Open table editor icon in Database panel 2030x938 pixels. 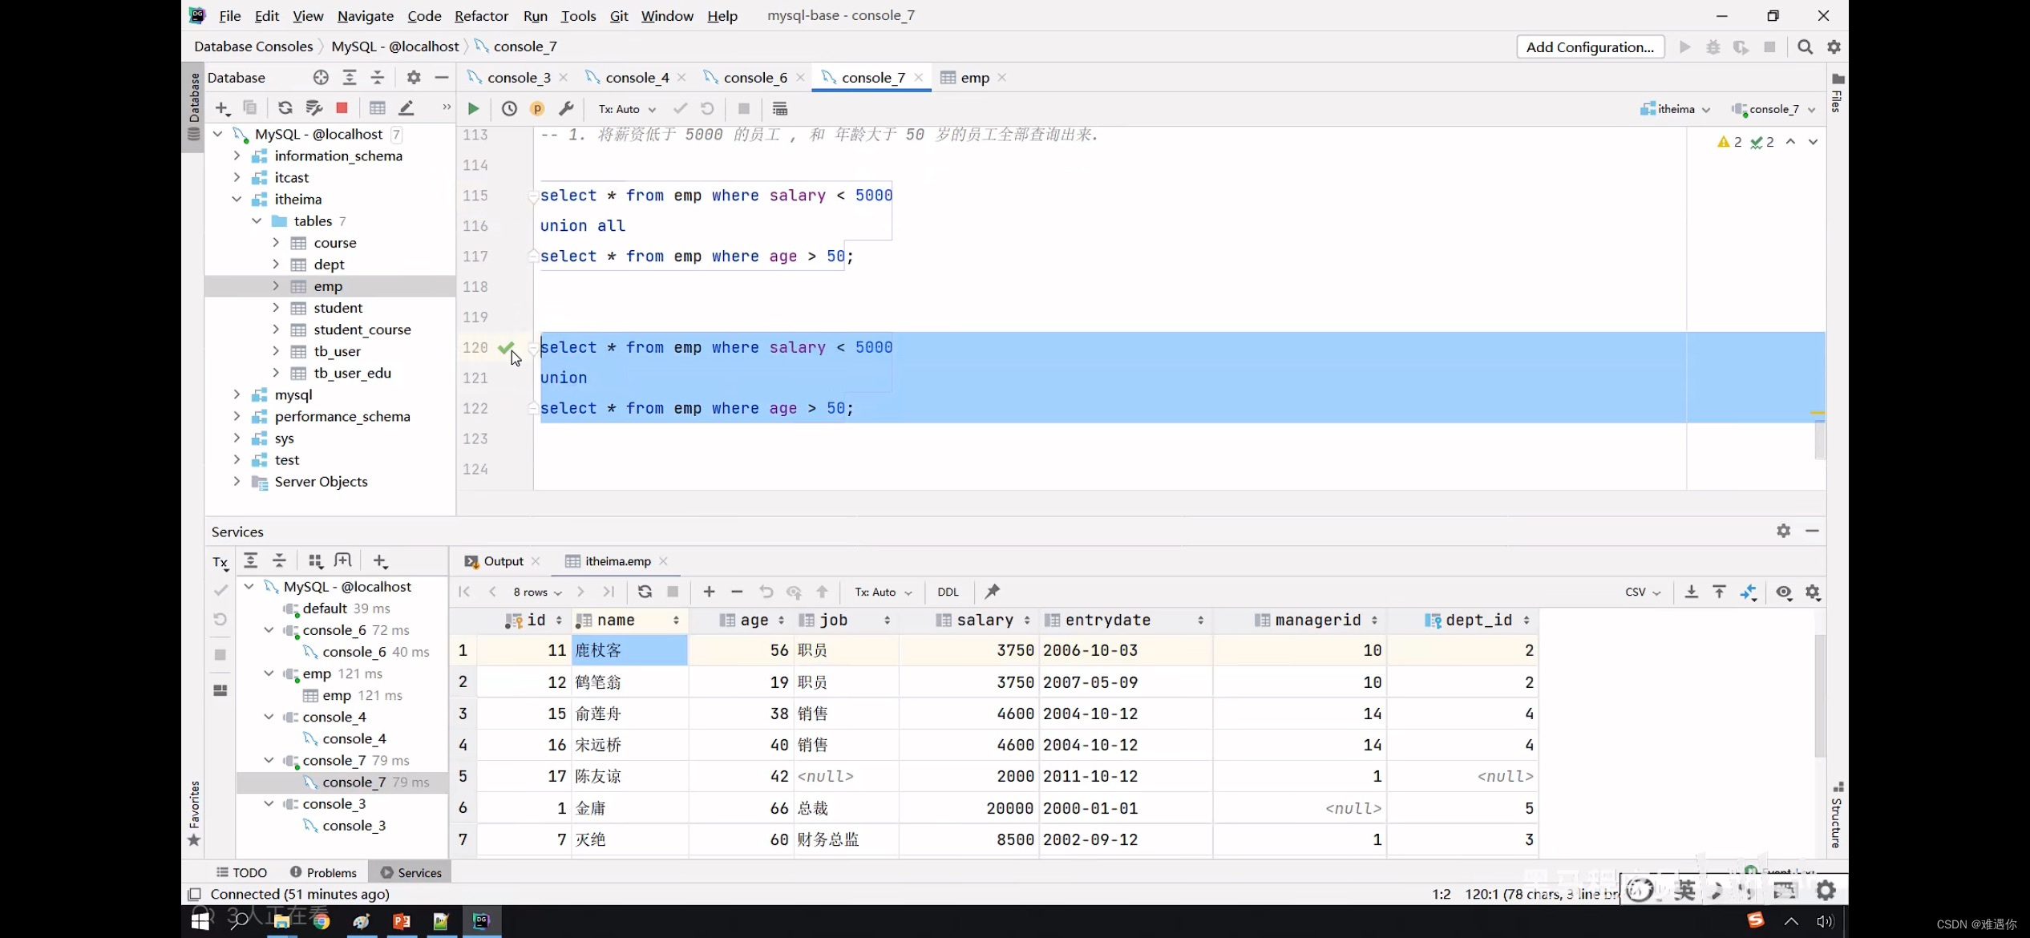[378, 107]
